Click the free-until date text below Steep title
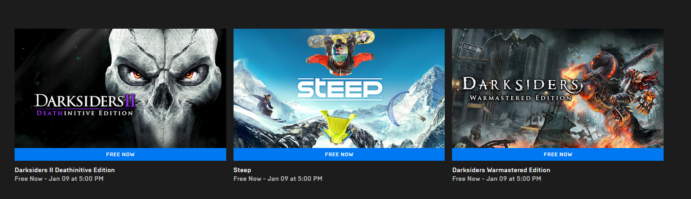 pyautogui.click(x=278, y=179)
